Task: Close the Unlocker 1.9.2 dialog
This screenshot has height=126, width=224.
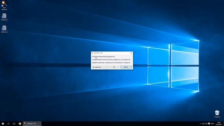Action: [131, 53]
